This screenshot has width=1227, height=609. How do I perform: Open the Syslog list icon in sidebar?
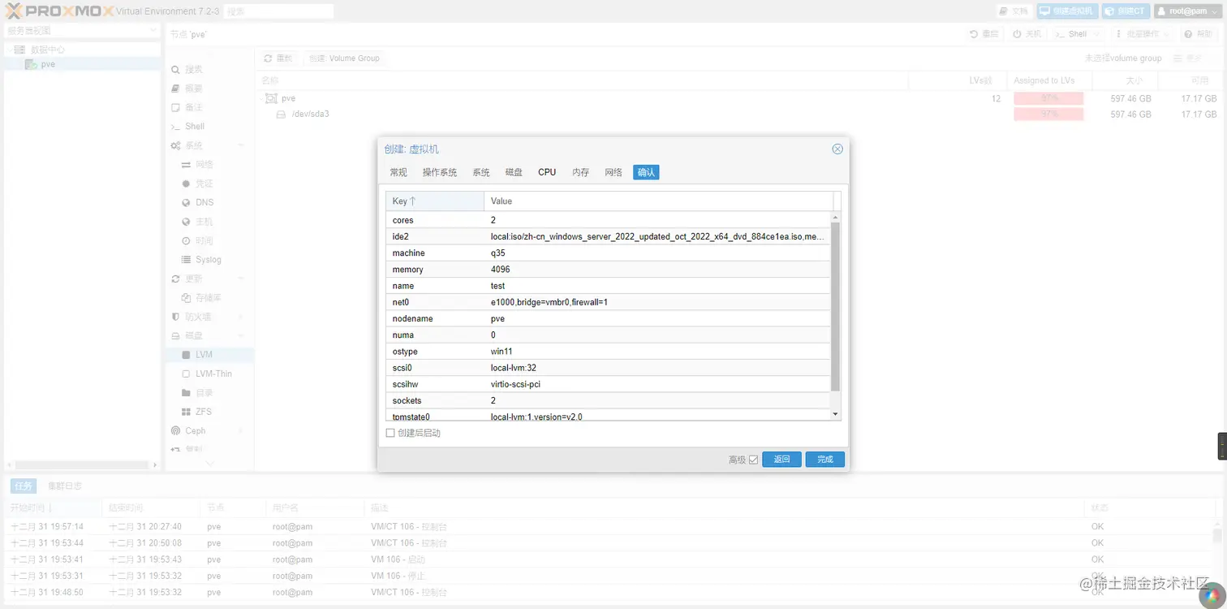(187, 260)
